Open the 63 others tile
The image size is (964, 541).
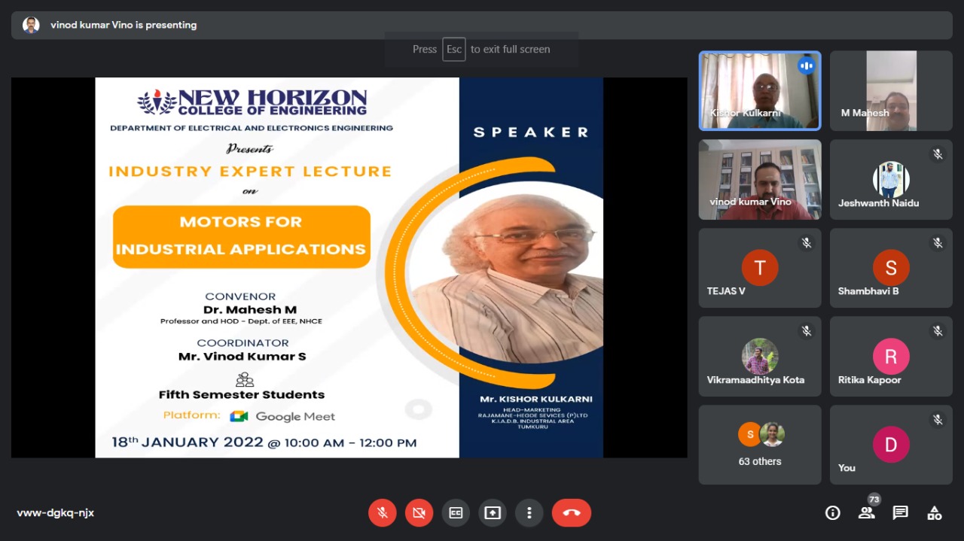[760, 445]
